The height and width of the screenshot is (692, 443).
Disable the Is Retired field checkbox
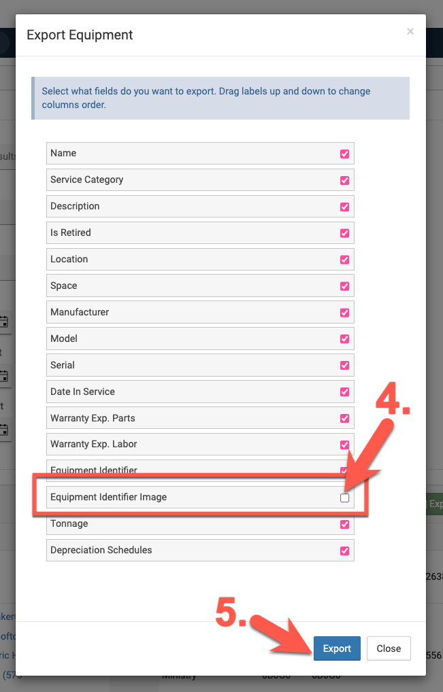coord(345,233)
